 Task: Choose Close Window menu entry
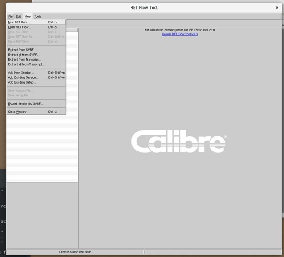pos(36,112)
